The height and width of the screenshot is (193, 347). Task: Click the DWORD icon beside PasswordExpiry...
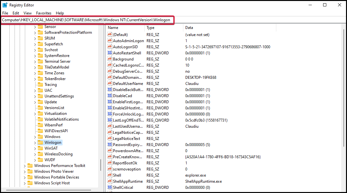click(x=109, y=145)
